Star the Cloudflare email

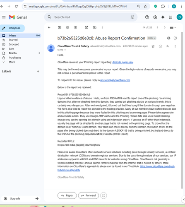click(x=153, y=46)
